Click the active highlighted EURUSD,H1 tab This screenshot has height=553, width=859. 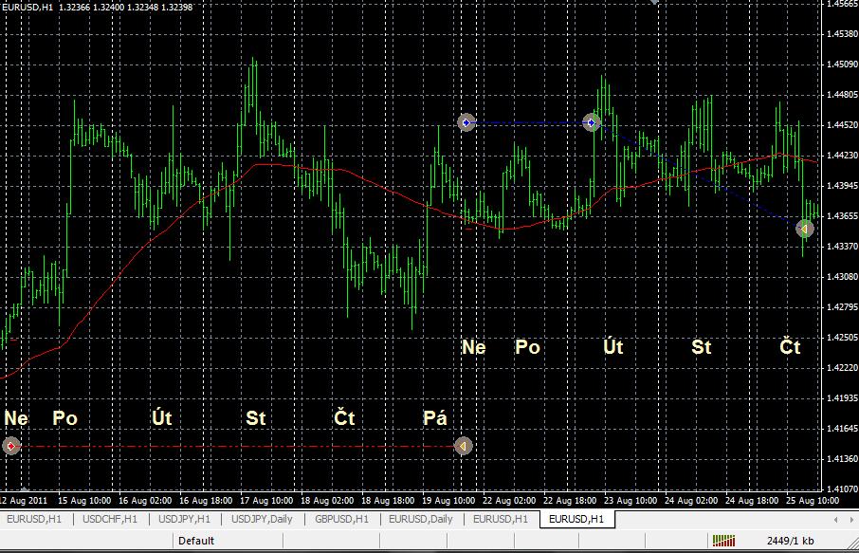(576, 519)
